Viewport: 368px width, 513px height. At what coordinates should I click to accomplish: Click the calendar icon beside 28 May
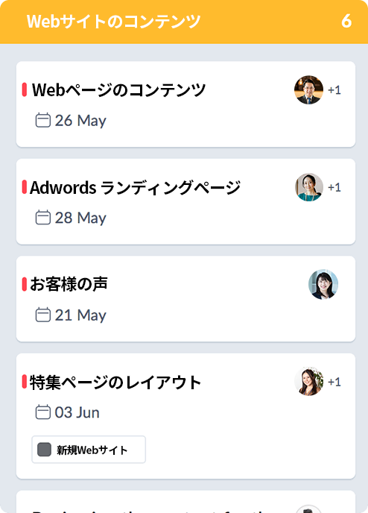pos(42,217)
